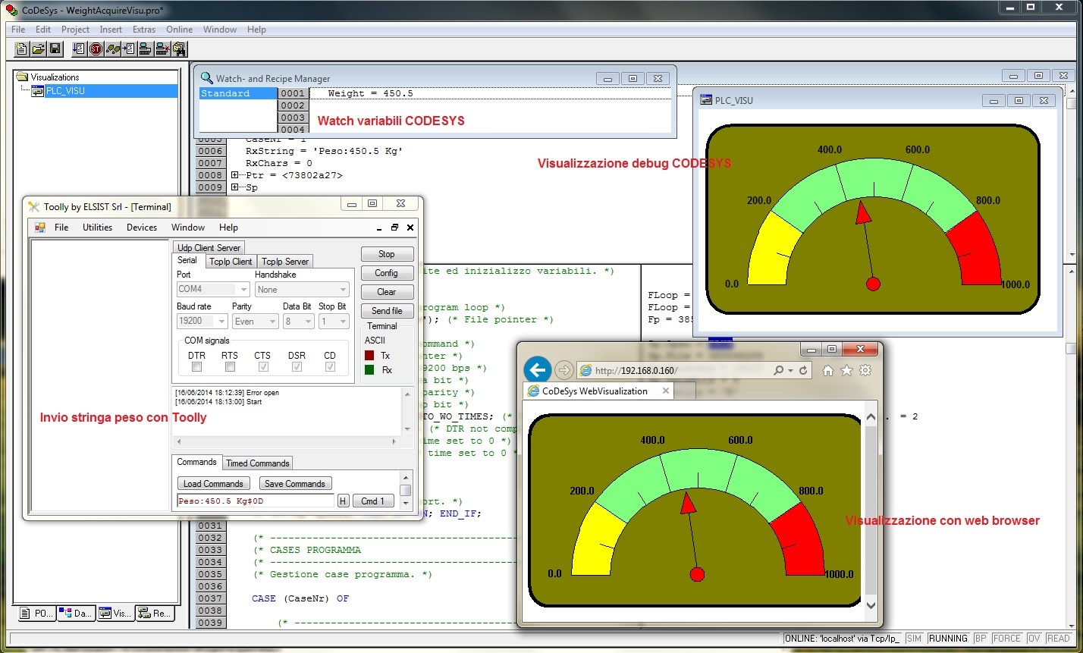
Task: Click the Config button
Action: [x=387, y=273]
